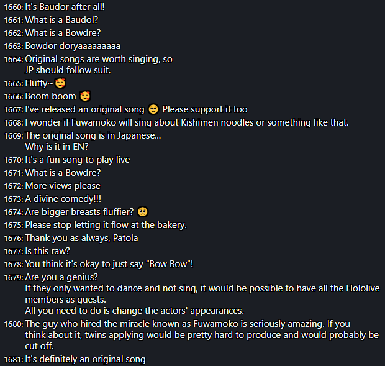385x366 pixels.
Task: Click the text "It's Baudor after all!"
Action: coord(65,7)
